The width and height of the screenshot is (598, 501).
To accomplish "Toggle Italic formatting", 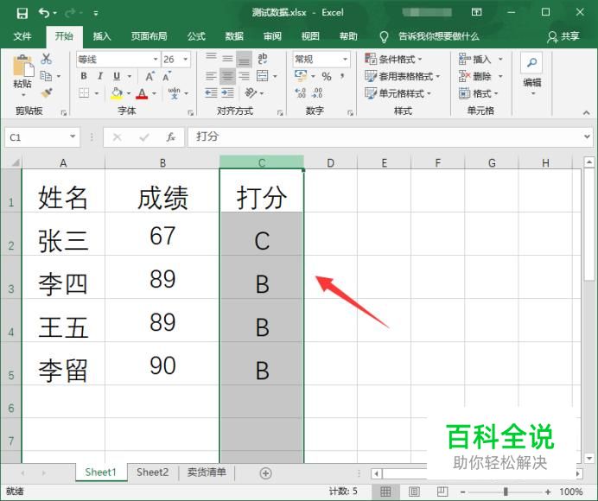I will point(99,76).
